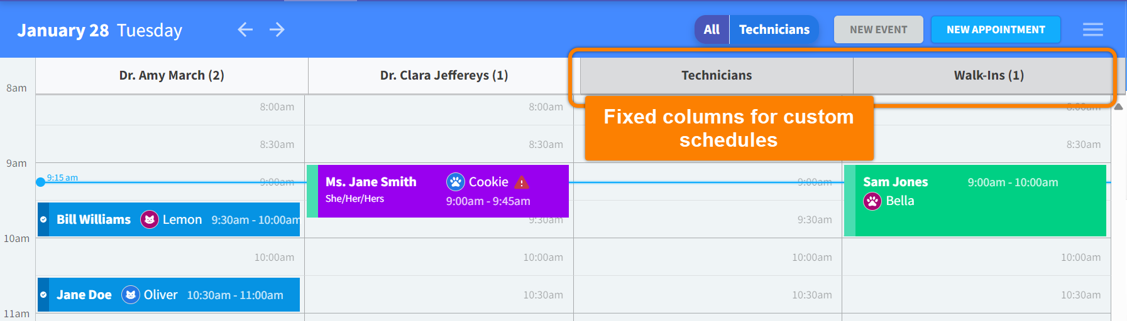Click the red warning triangle alert
The height and width of the screenshot is (321, 1127).
coord(522,182)
